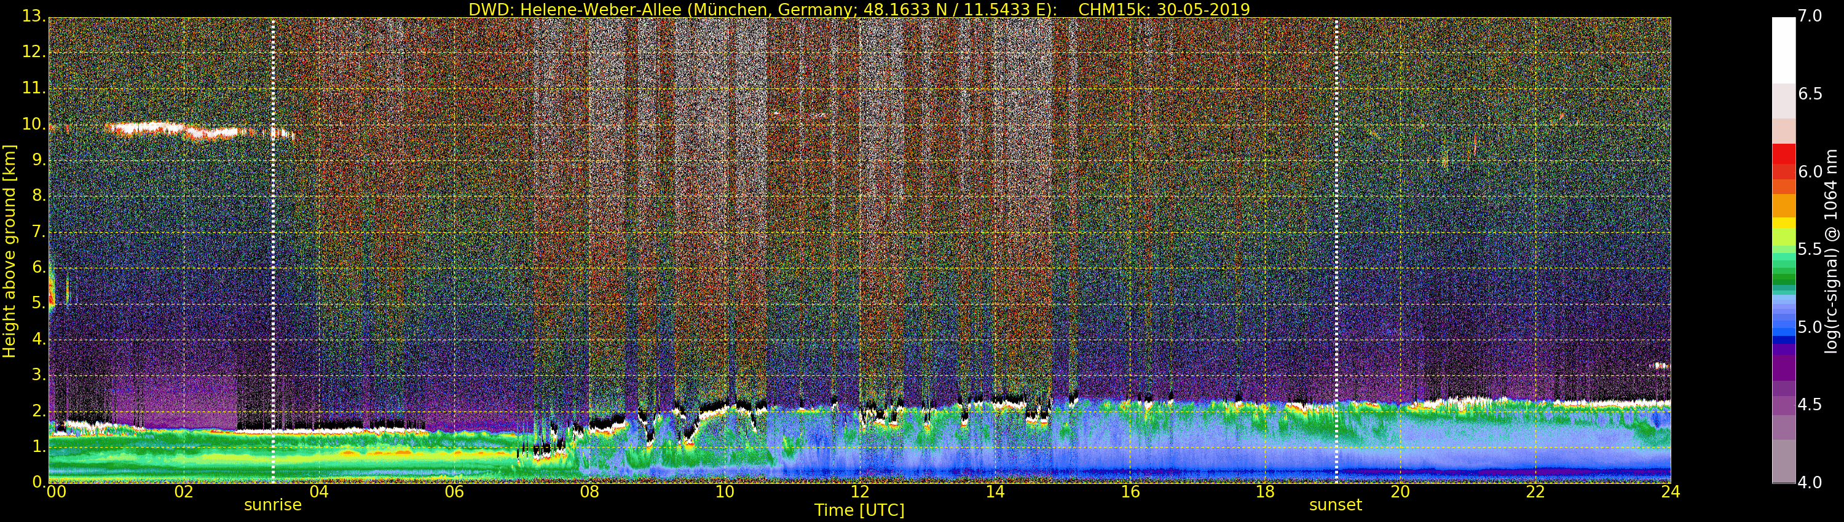Click the red cloud patch near 5 km at midnight
The height and width of the screenshot is (522, 1844).
(x=52, y=293)
